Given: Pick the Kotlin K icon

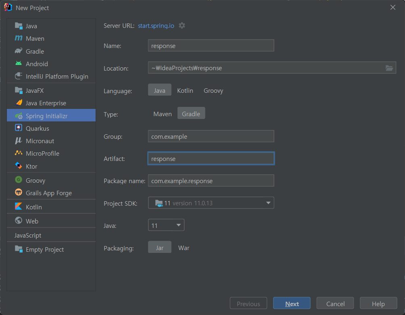Looking at the screenshot, I should click(19, 206).
